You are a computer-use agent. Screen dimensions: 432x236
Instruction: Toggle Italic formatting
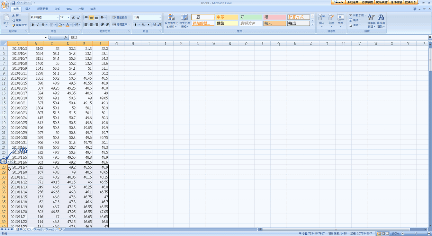38,25
